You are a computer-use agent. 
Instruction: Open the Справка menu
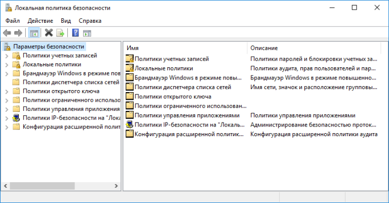tap(90, 21)
